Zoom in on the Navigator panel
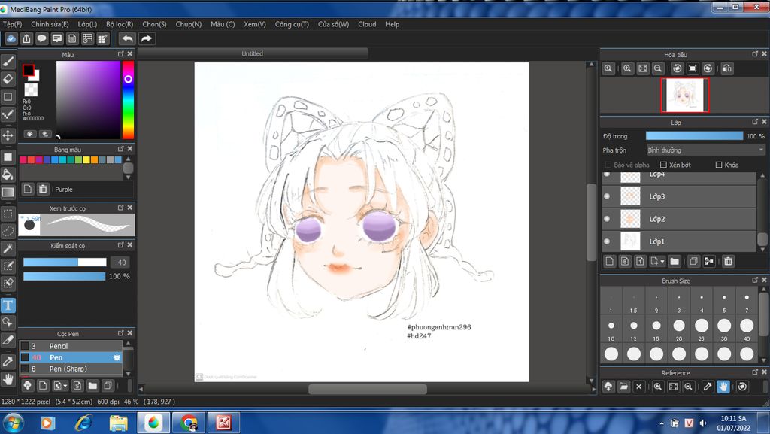This screenshot has height=434, width=770. (x=627, y=68)
